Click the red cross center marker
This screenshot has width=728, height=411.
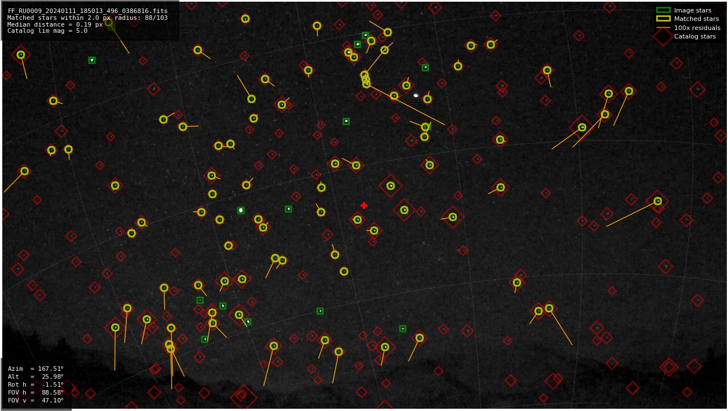point(364,205)
